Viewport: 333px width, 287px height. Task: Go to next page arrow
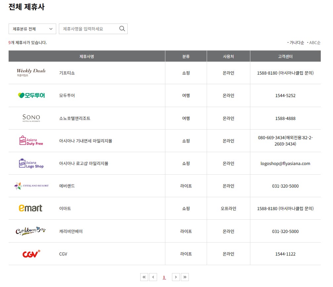(x=176, y=277)
